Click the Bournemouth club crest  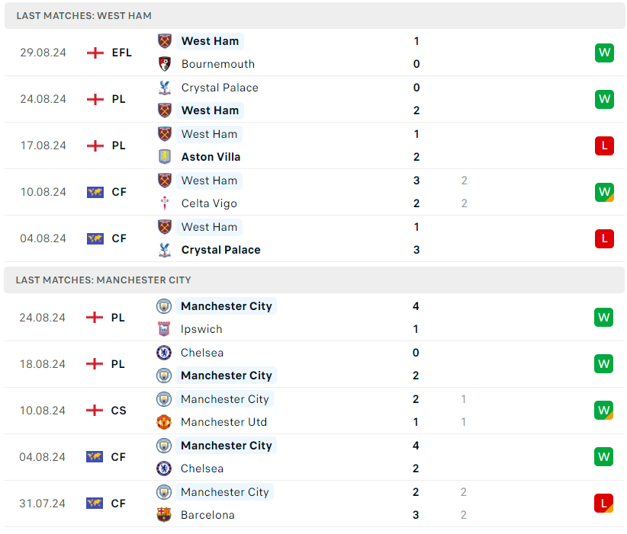click(x=165, y=64)
